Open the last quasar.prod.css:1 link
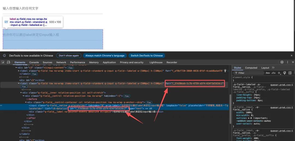 pyautogui.click(x=282, y=131)
